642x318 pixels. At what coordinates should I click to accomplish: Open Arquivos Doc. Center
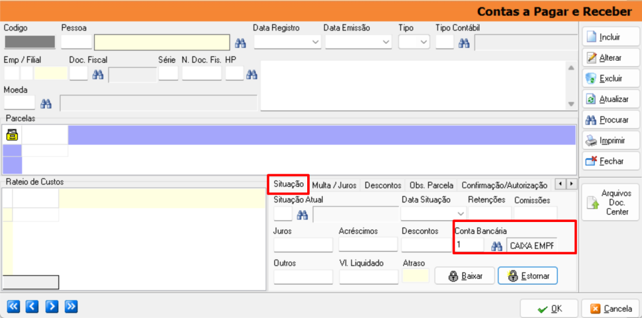point(611,203)
